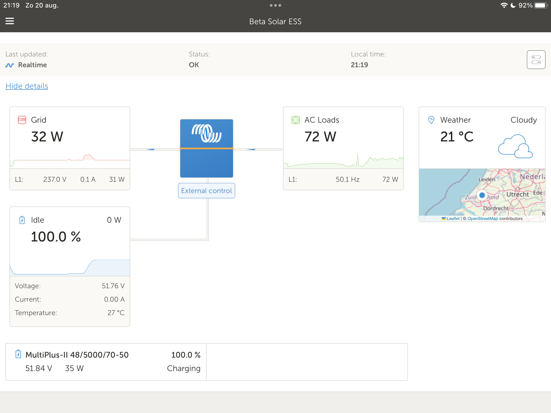Click the MultiPlus-II battery icon
This screenshot has width=551, height=413.
pos(18,354)
